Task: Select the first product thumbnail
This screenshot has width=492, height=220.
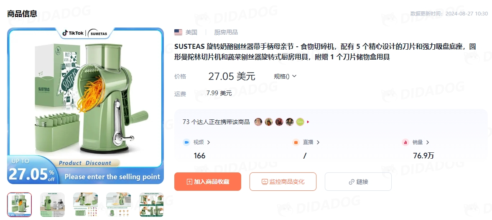Action: [20, 205]
